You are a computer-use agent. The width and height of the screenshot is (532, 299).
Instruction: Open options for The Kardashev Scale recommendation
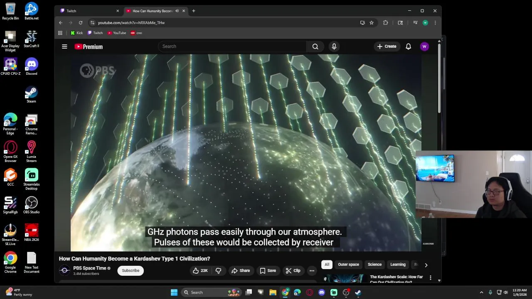click(431, 277)
